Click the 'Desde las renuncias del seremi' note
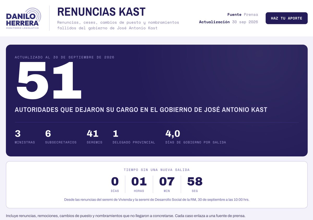The image size is (313, 220). tap(157, 200)
